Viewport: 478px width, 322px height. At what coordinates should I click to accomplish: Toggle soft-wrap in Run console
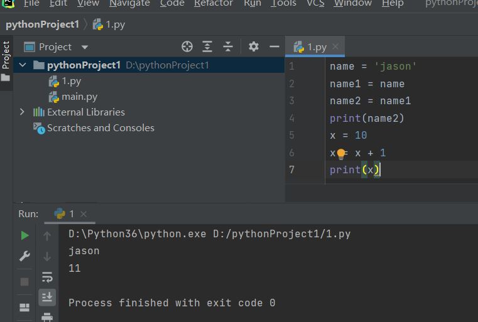pos(47,277)
